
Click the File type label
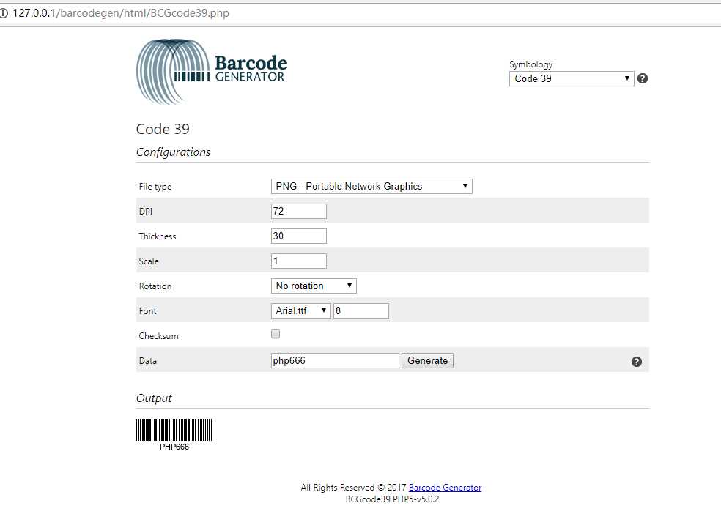(x=155, y=187)
